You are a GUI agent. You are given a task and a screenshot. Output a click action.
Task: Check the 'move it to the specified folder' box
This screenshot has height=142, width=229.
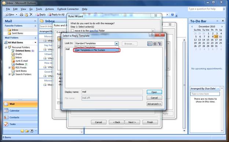72,31
